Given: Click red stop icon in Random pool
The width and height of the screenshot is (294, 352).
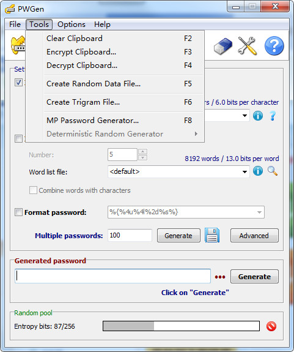Looking at the screenshot, I should pyautogui.click(x=271, y=326).
